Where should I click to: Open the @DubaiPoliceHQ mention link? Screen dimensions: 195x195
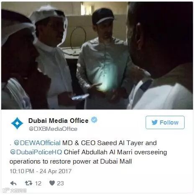[36, 152]
